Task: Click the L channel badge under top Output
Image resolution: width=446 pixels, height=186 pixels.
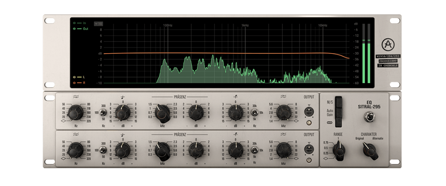Action: [309, 123]
